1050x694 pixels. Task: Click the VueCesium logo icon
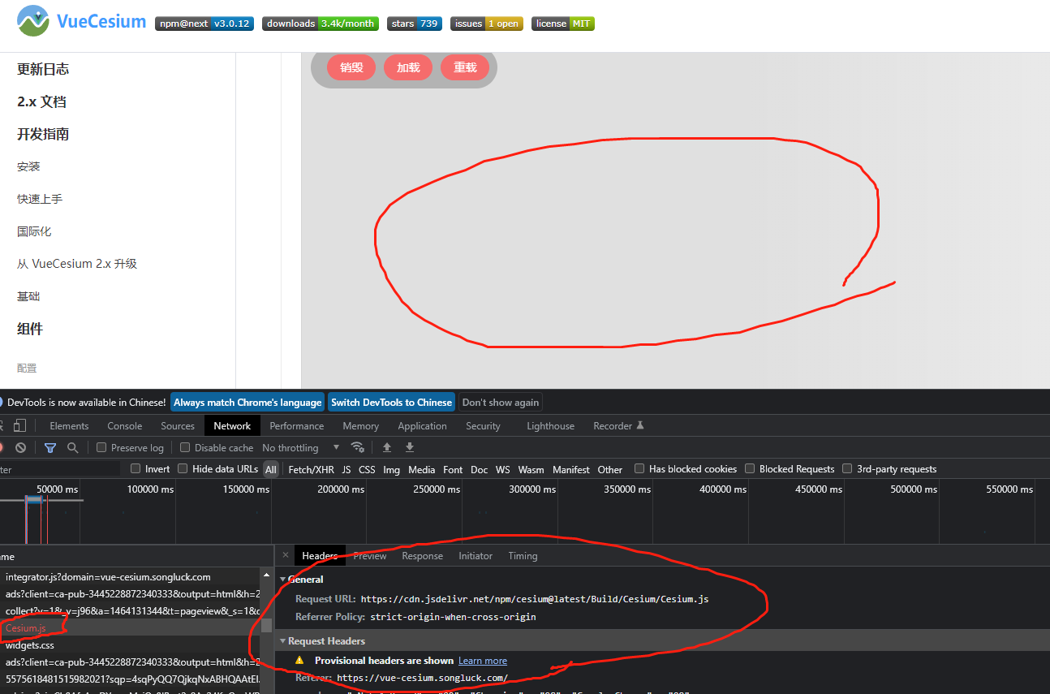(x=33, y=21)
